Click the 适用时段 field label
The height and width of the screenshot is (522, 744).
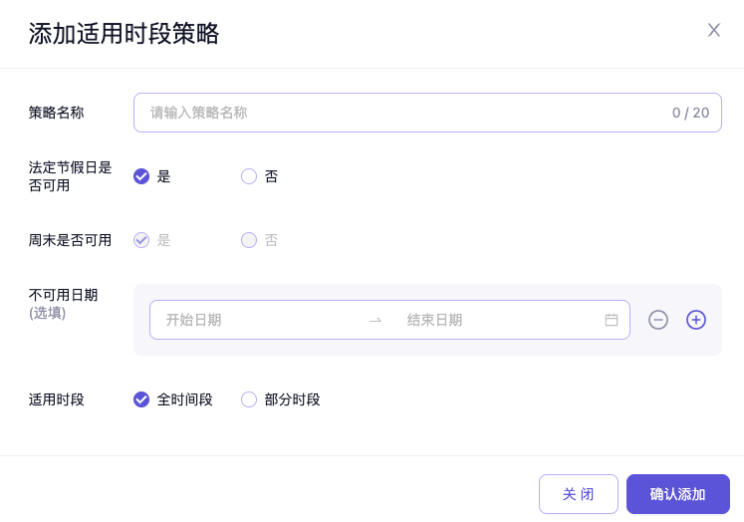point(57,399)
